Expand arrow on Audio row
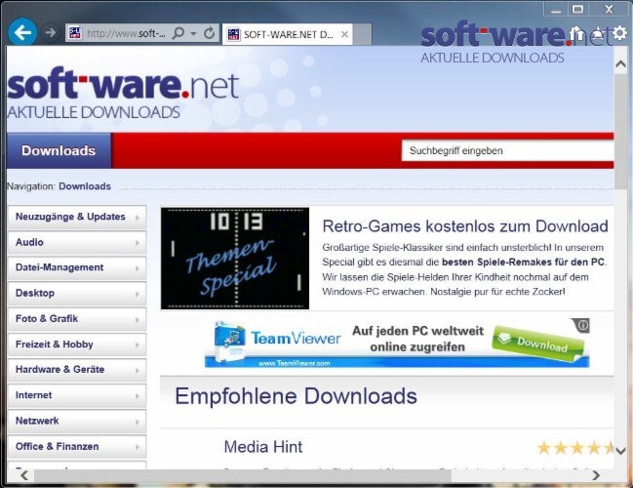The height and width of the screenshot is (488, 633). [138, 243]
